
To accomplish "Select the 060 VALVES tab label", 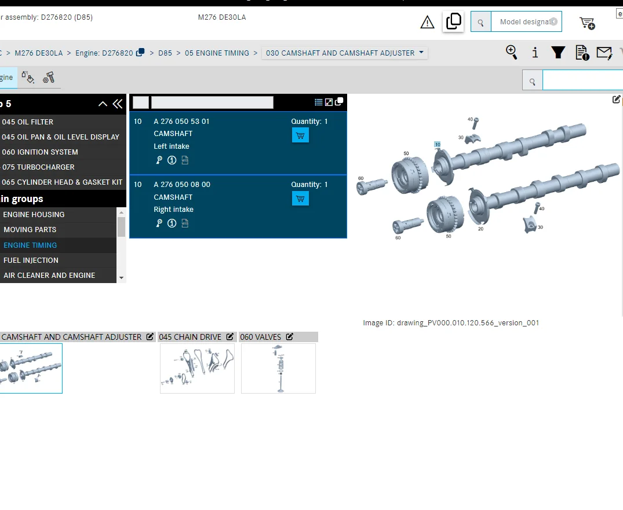I will pyautogui.click(x=260, y=337).
